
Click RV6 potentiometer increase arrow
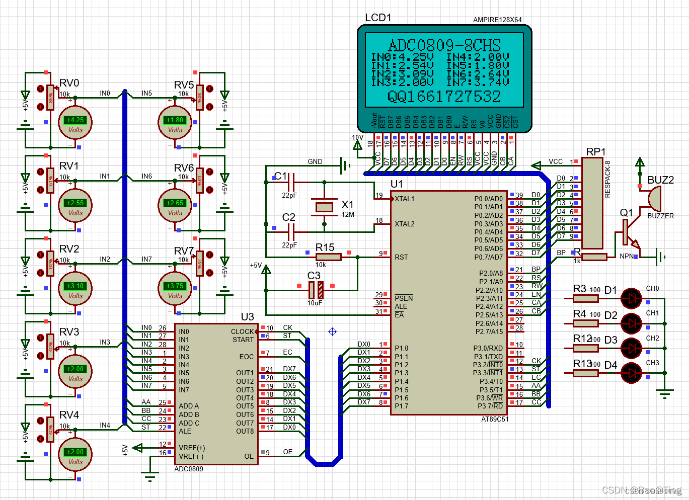click(x=209, y=172)
